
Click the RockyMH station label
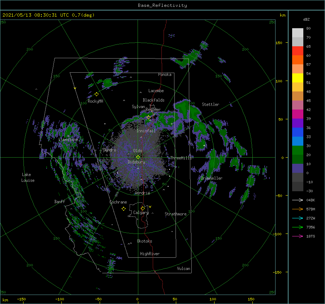(x=95, y=101)
